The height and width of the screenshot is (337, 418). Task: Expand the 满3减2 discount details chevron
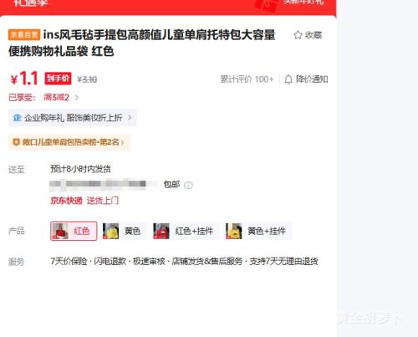77,98
